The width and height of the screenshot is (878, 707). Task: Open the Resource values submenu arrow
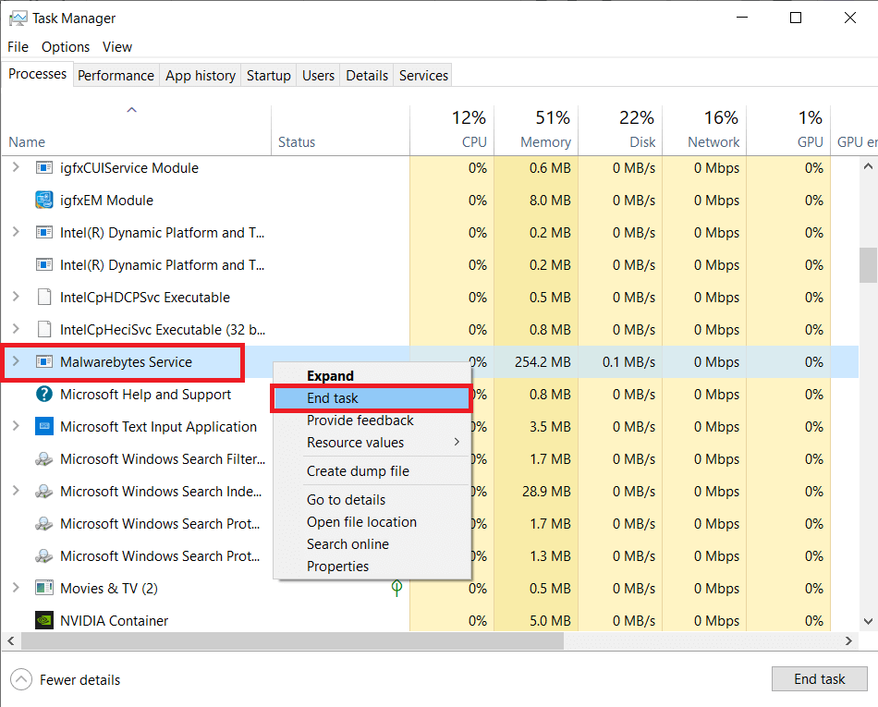point(457,443)
